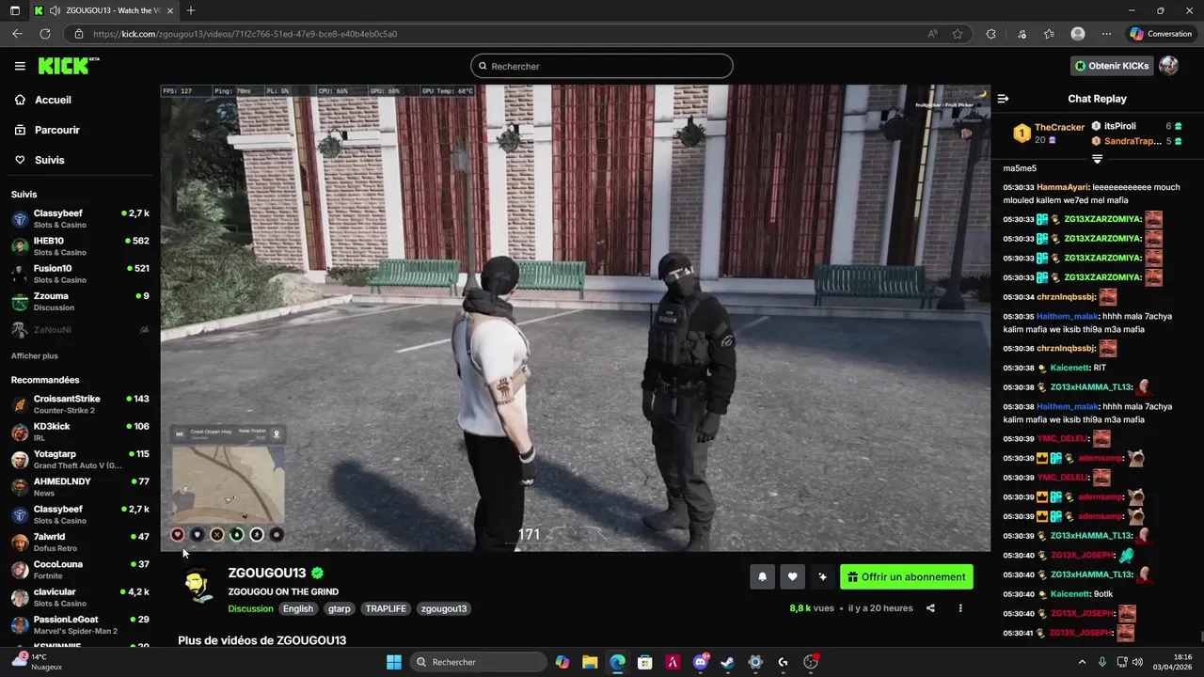Collapse the Chat Replay panel

[x=1003, y=99]
